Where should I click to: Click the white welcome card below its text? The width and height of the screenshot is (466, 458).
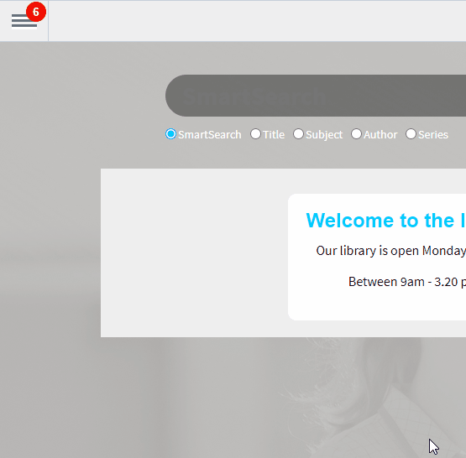coord(378,305)
